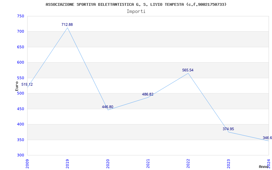Click the 500 y-axis value
Viewport: 272px width, 170px height.
pos(20,93)
